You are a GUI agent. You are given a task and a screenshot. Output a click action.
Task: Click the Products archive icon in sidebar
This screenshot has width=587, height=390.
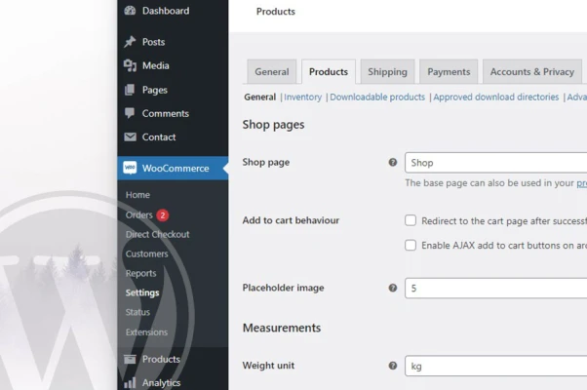pos(130,360)
